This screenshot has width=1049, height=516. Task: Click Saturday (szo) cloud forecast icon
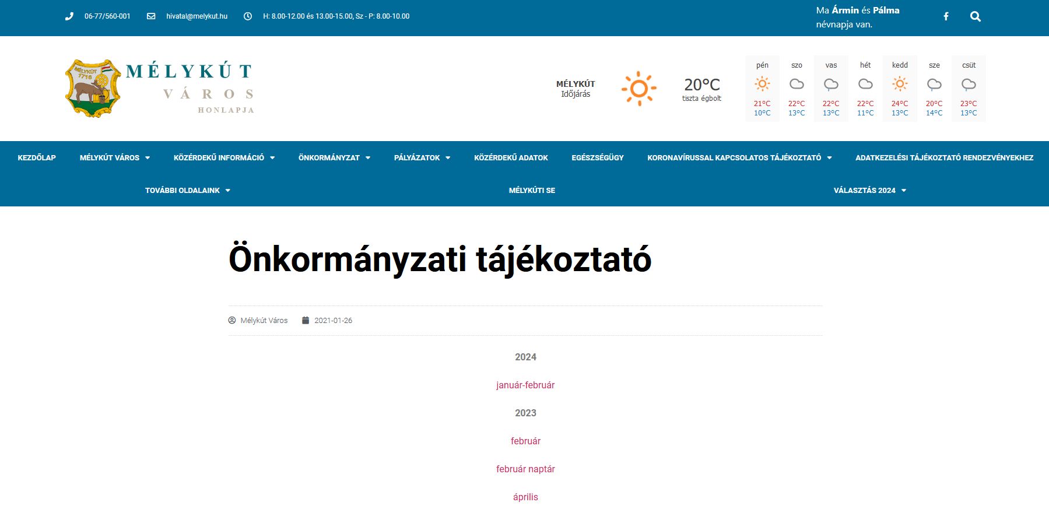pyautogui.click(x=797, y=84)
